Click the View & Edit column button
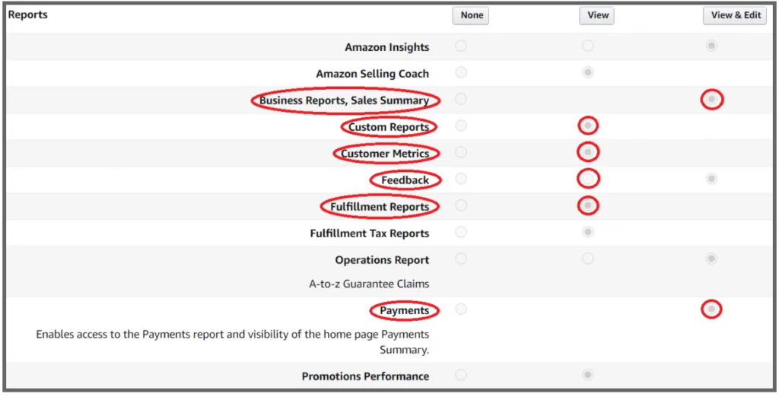This screenshot has width=779, height=397. [736, 15]
